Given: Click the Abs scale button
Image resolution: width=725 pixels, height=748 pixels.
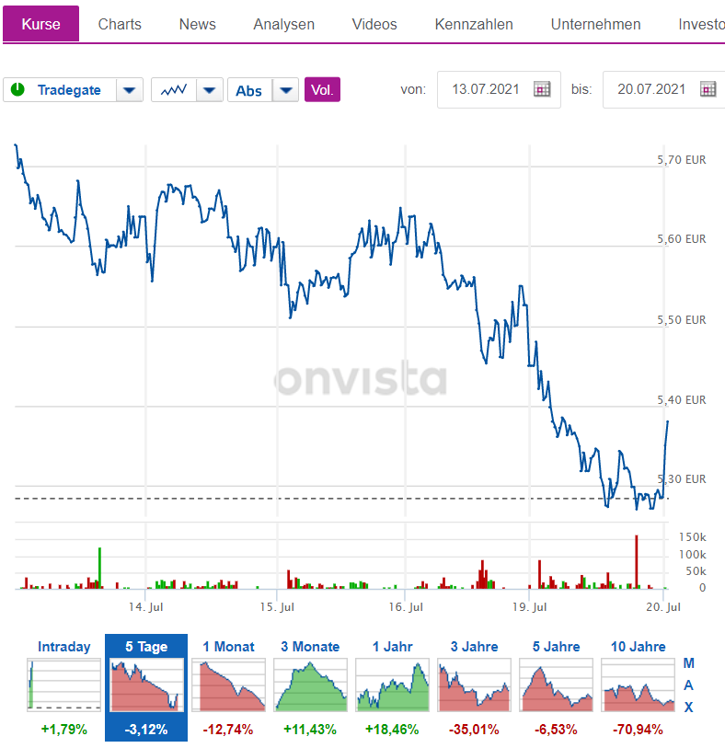Looking at the screenshot, I should [x=249, y=89].
